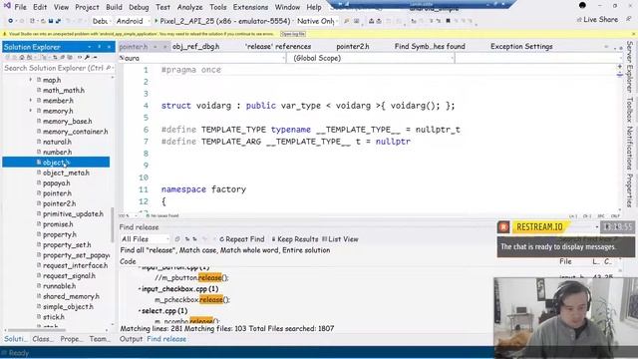
Task: Open the Extensions menu
Action: point(250,7)
